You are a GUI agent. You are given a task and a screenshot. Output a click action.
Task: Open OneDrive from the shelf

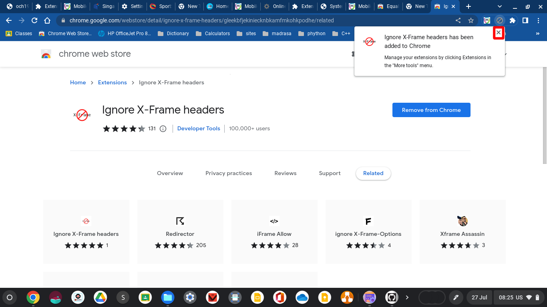pos(302,297)
